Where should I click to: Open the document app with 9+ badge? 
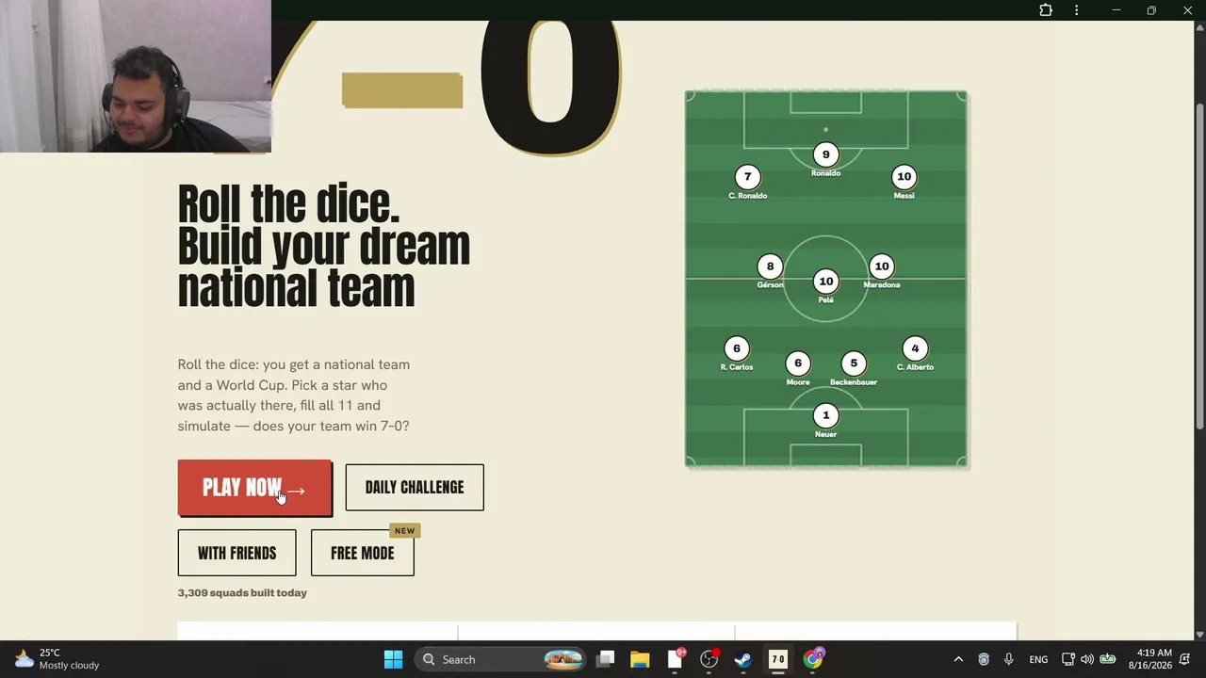676,659
